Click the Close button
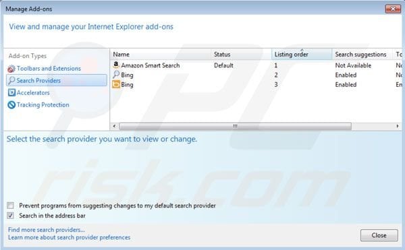Image resolution: width=405 pixels, height=250 pixels. tap(379, 235)
